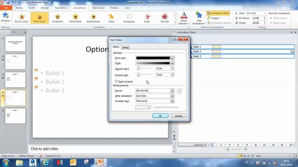Click the Smooth end slider handle
This screenshot has width=298, height=167.
point(138,75)
